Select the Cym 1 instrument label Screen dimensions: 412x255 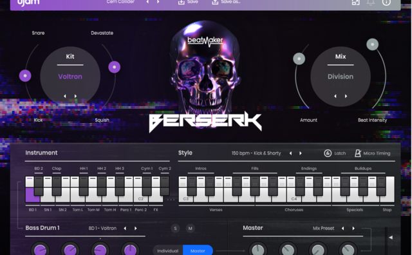tap(147, 168)
